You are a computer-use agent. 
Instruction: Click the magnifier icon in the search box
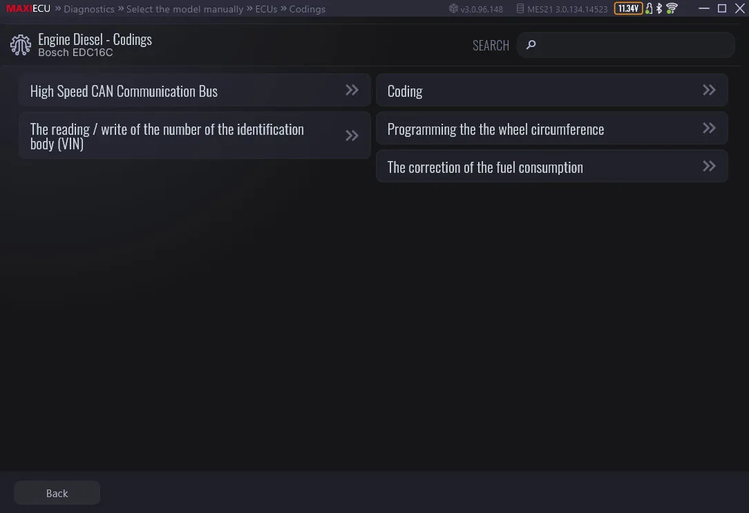click(x=530, y=44)
